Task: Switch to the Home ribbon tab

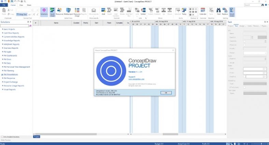Action: tap(13, 5)
